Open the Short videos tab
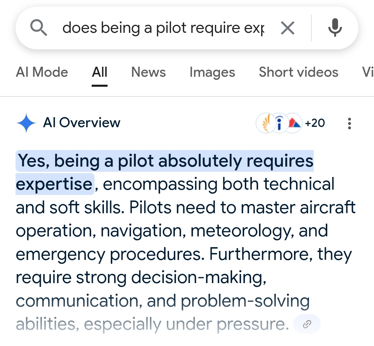Viewport: 374px width, 346px height. (299, 72)
